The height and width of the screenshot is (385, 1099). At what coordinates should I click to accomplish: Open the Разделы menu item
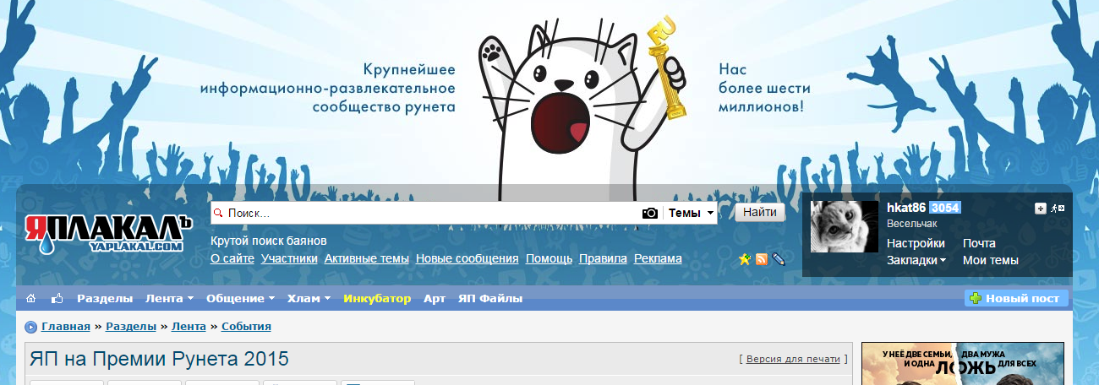[105, 298]
